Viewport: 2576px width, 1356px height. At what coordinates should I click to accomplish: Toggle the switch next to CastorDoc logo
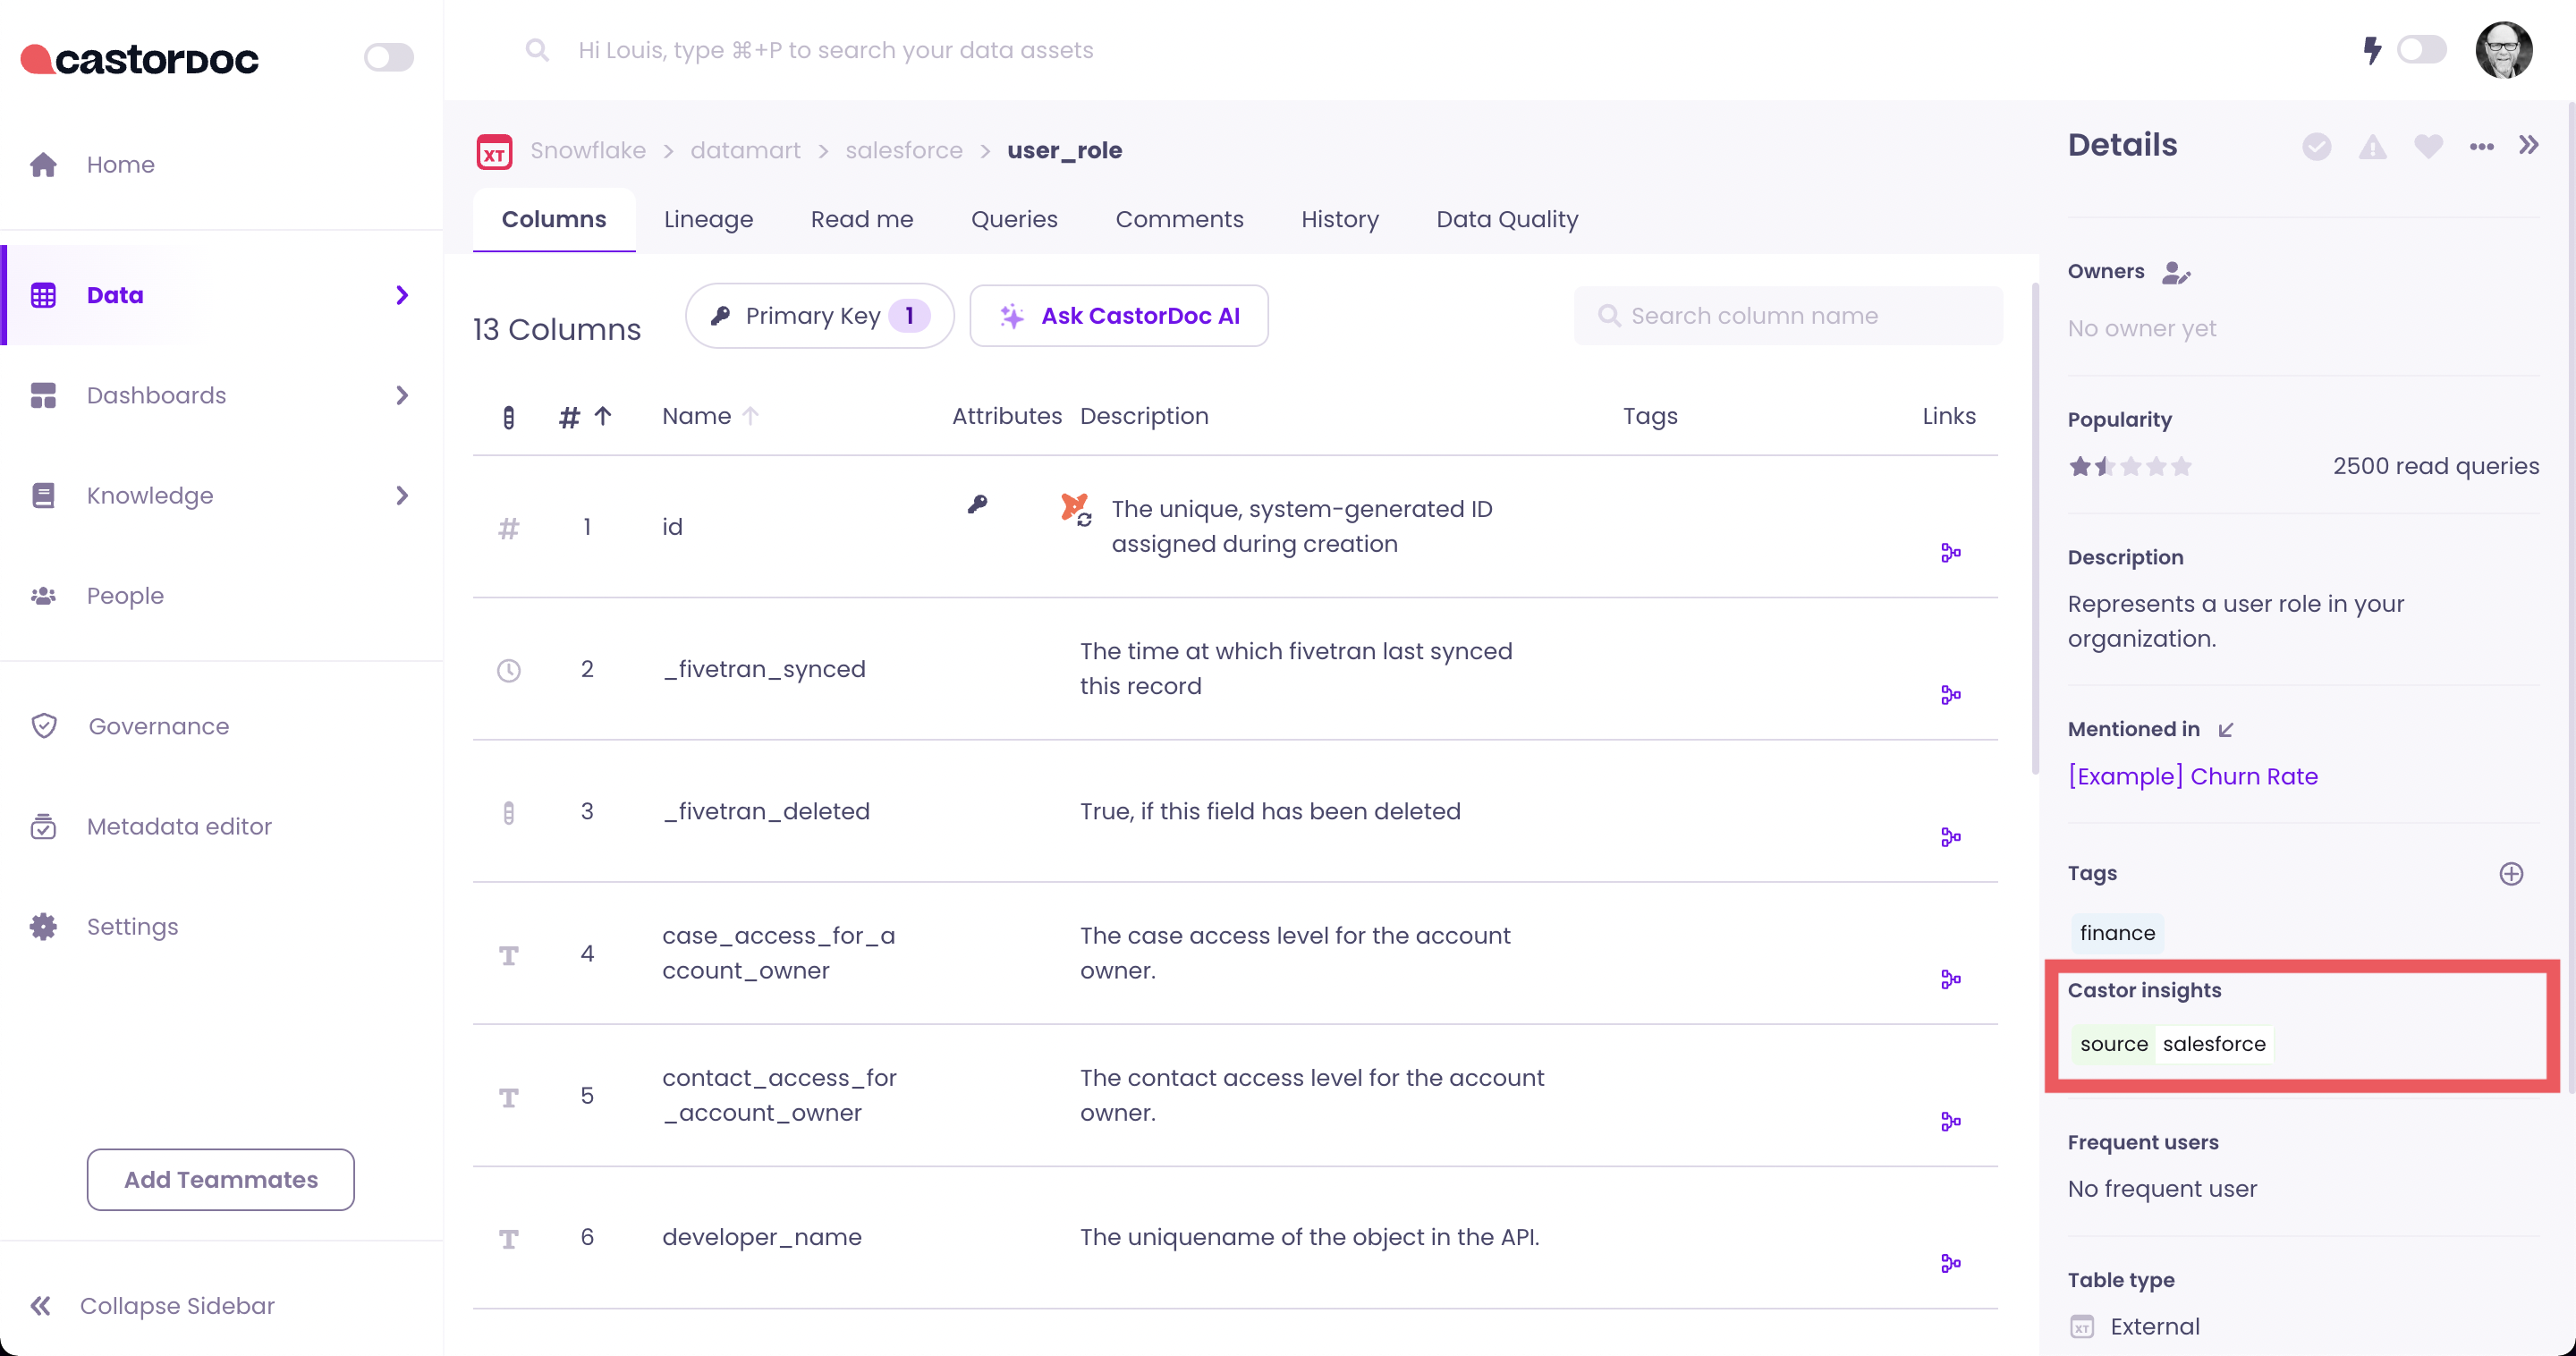[388, 57]
